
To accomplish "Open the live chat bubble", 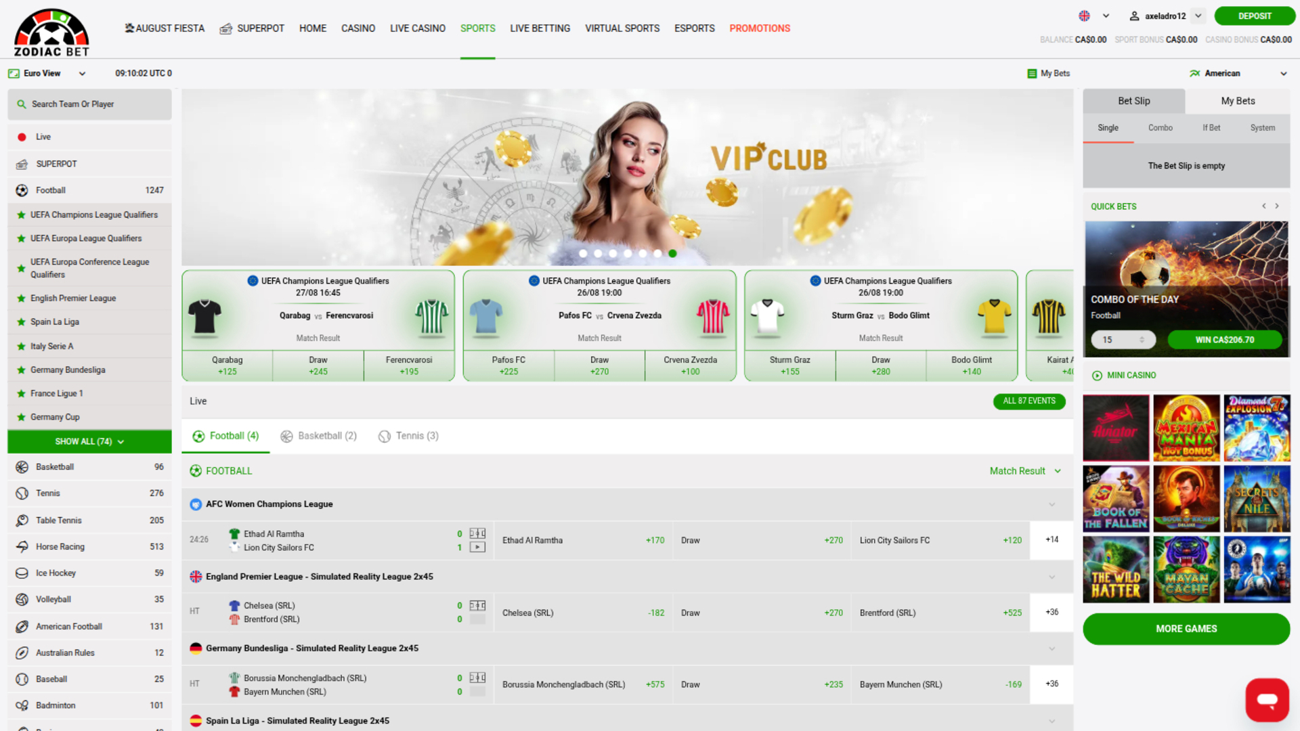I will [1267, 700].
